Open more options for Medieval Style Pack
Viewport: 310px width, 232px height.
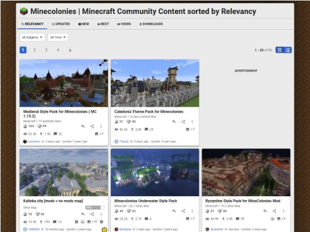click(101, 126)
